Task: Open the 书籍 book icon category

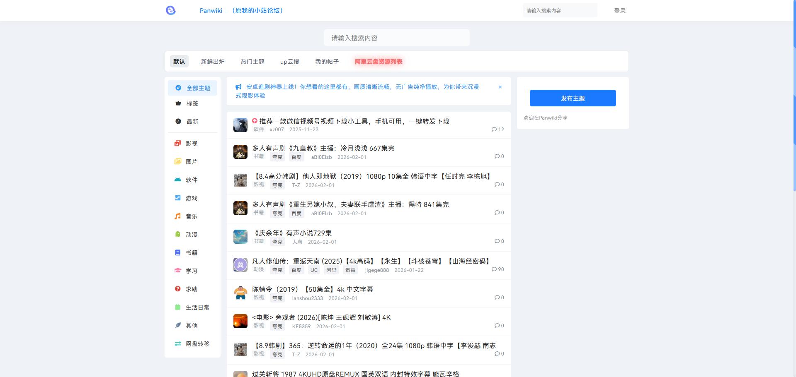Action: 178,252
